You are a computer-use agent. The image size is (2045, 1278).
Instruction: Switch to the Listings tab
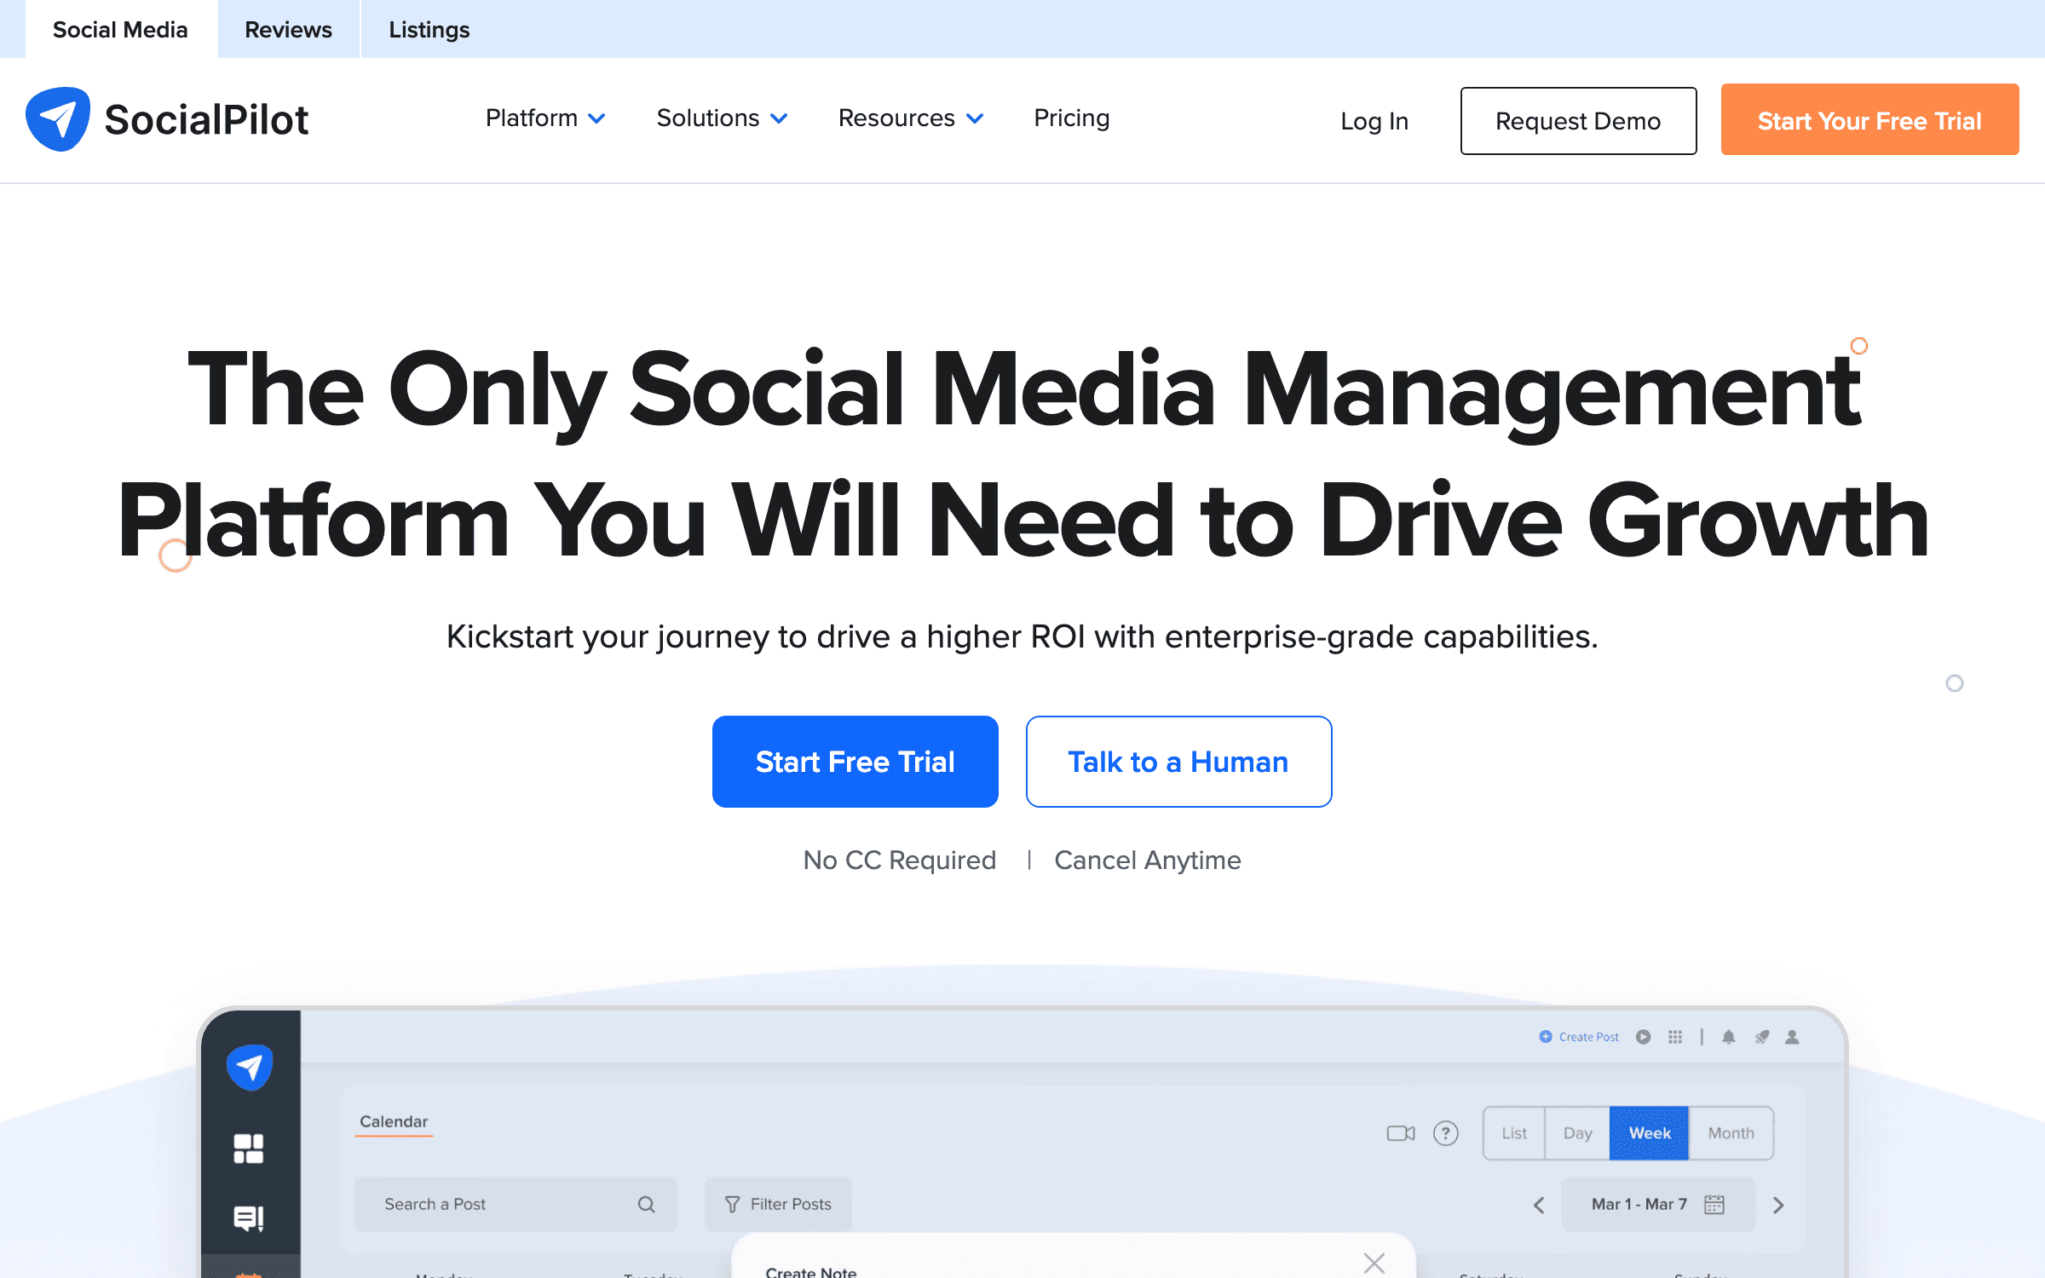click(429, 30)
